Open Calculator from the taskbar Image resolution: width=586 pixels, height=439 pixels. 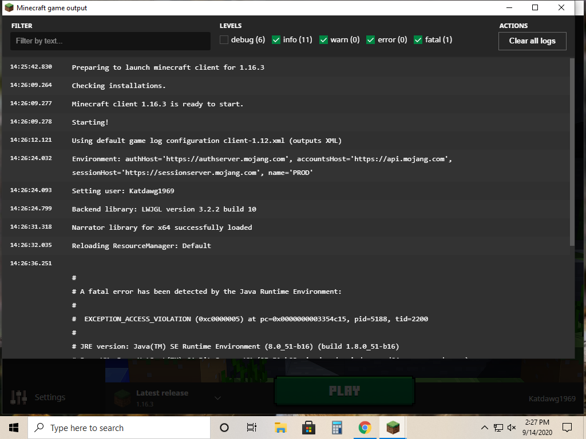(x=336, y=428)
